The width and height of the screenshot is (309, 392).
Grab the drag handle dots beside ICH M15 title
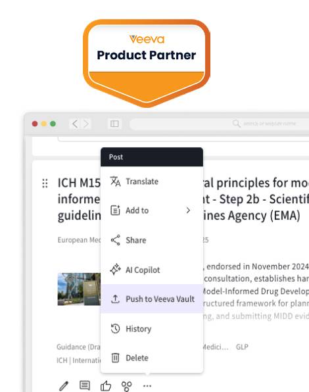pyautogui.click(x=45, y=184)
